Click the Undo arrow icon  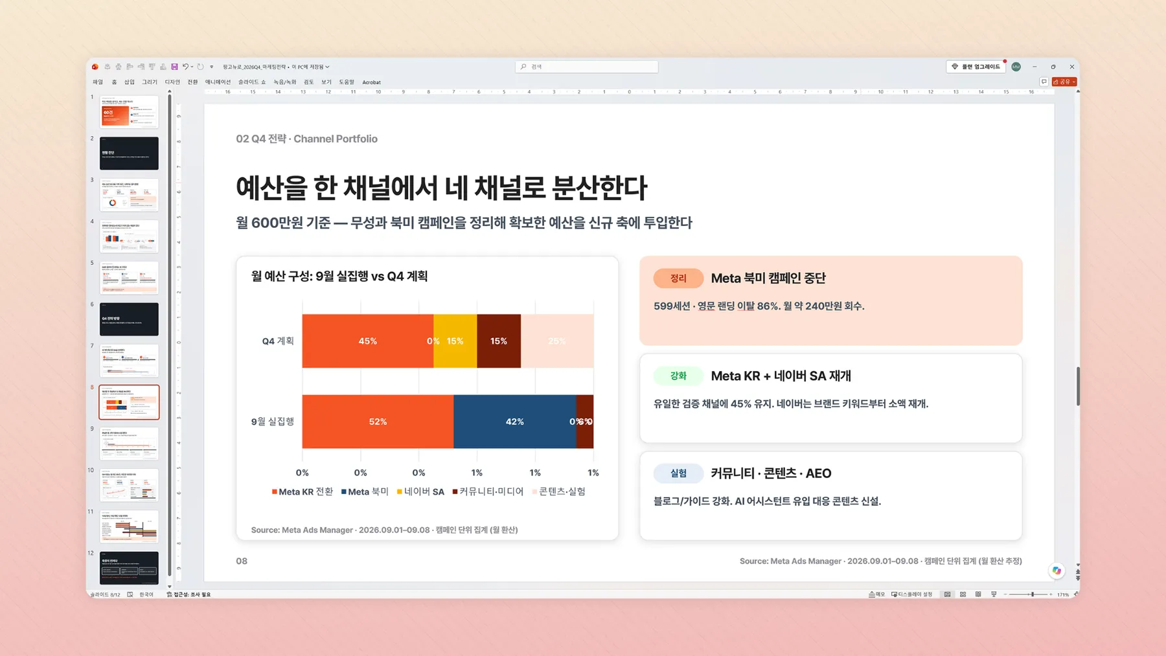tap(185, 67)
